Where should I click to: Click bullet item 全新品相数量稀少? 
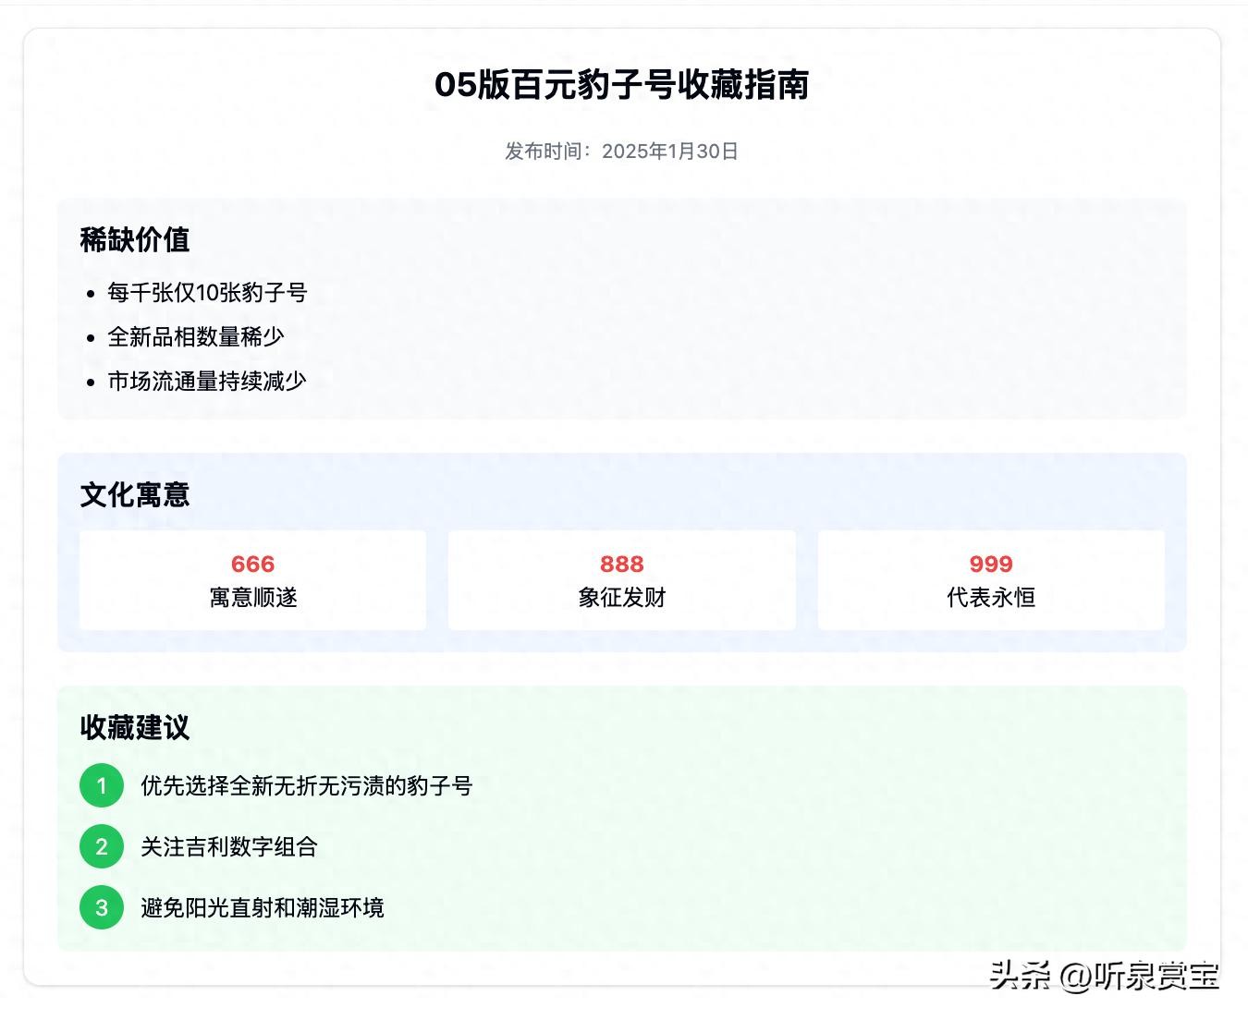[196, 337]
